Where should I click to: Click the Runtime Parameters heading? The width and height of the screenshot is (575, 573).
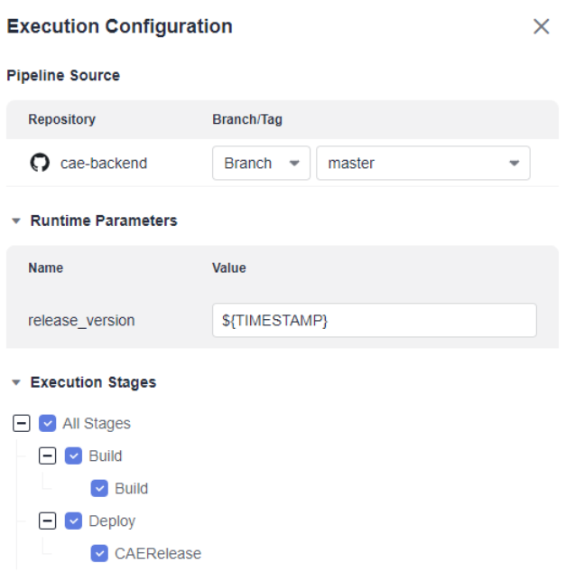[x=104, y=221]
